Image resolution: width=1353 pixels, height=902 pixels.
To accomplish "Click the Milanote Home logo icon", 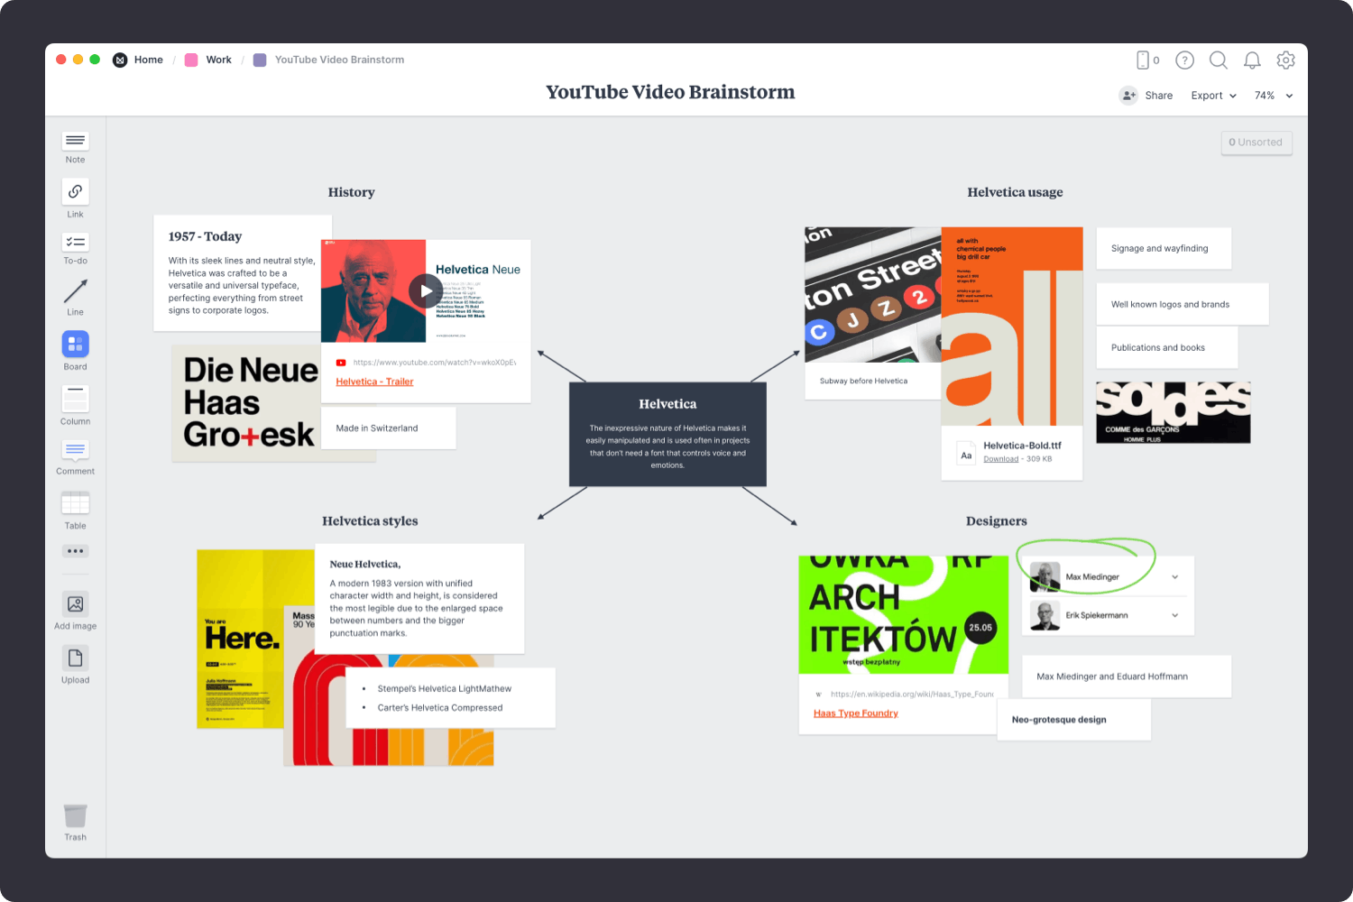I will click(120, 60).
